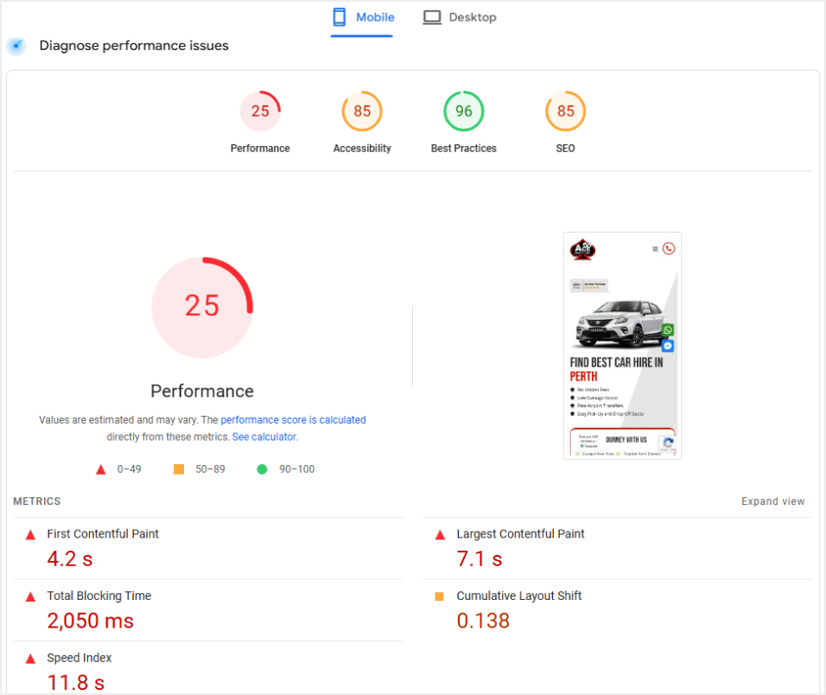Click the red triangle beside Largest Contentful Paint
This screenshot has height=695, width=826.
440,535
